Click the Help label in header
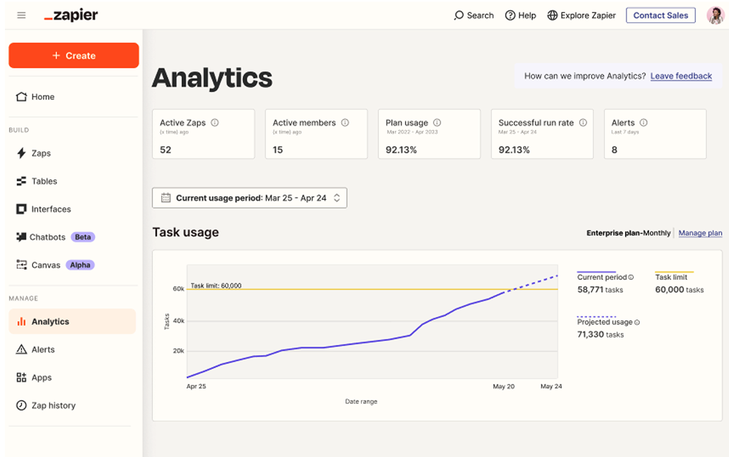This screenshot has height=457, width=729. click(527, 15)
